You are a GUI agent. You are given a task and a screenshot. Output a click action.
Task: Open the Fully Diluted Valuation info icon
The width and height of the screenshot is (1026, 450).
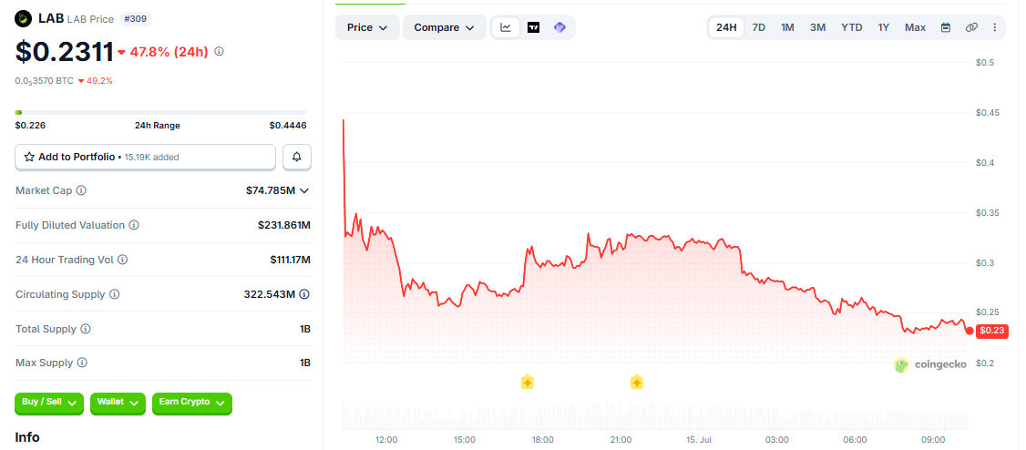133,225
